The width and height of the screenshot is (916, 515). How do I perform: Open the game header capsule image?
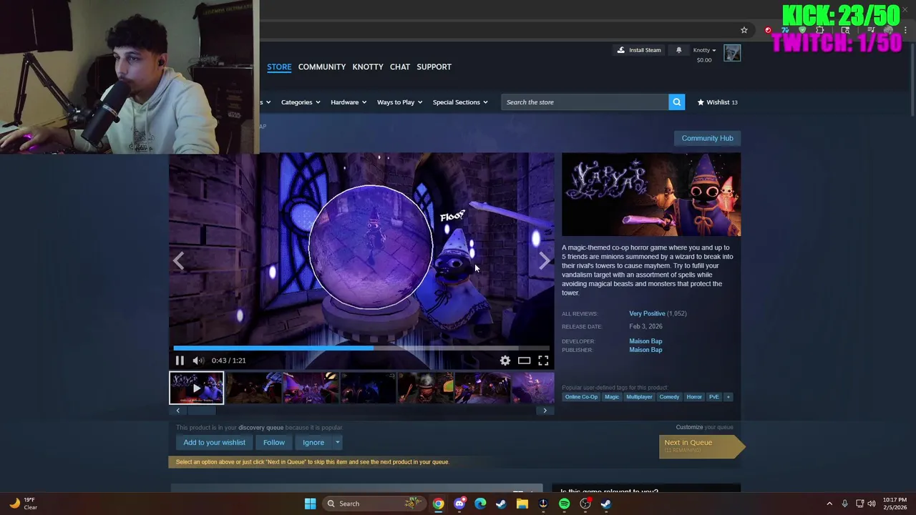point(651,195)
